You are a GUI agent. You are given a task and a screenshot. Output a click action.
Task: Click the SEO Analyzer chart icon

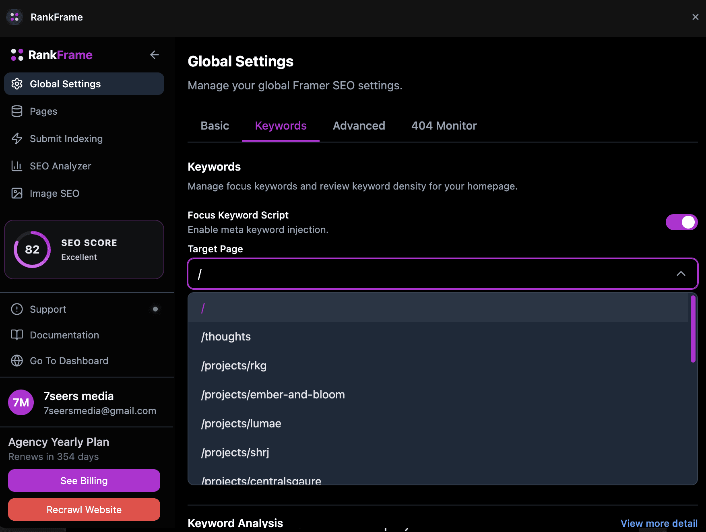(17, 166)
